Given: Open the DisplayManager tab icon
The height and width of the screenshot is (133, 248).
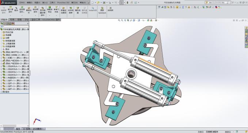Looking at the screenshot, I should (13, 23).
